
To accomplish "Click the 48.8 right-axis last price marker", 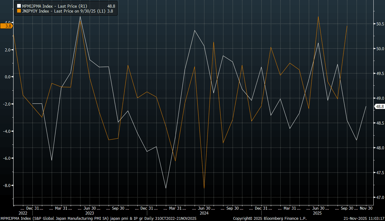I will [x=379, y=107].
